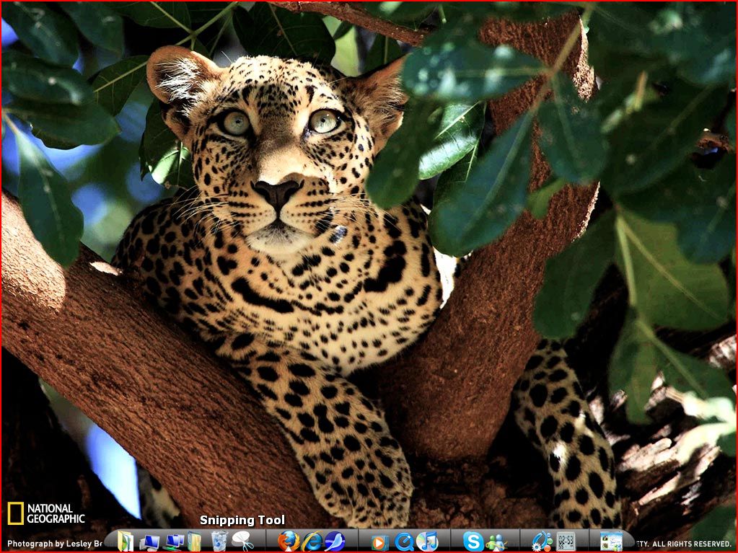Restore the minimized window thumbnail in dock
This screenshot has width=738, height=553.
(611, 541)
